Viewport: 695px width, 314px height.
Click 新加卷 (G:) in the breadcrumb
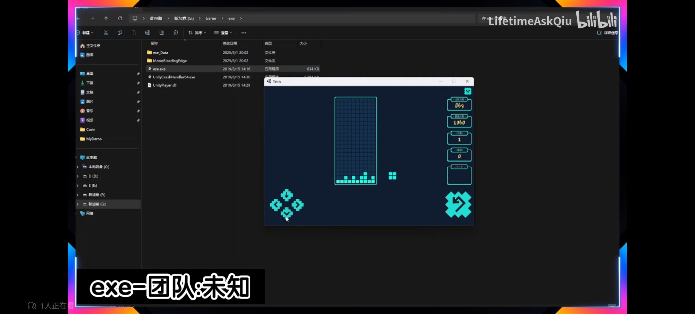tap(184, 18)
